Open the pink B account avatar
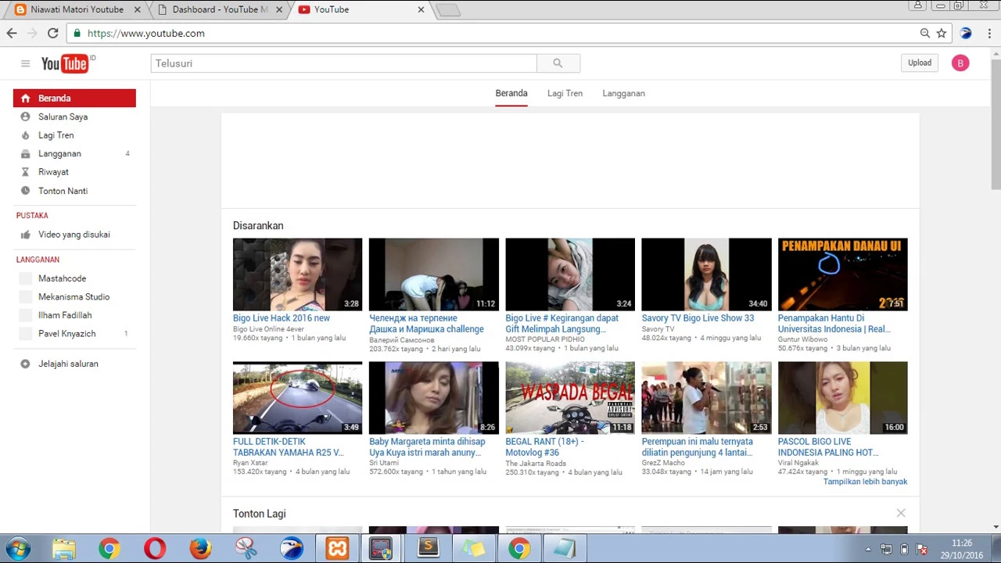1001x563 pixels. [x=960, y=63]
